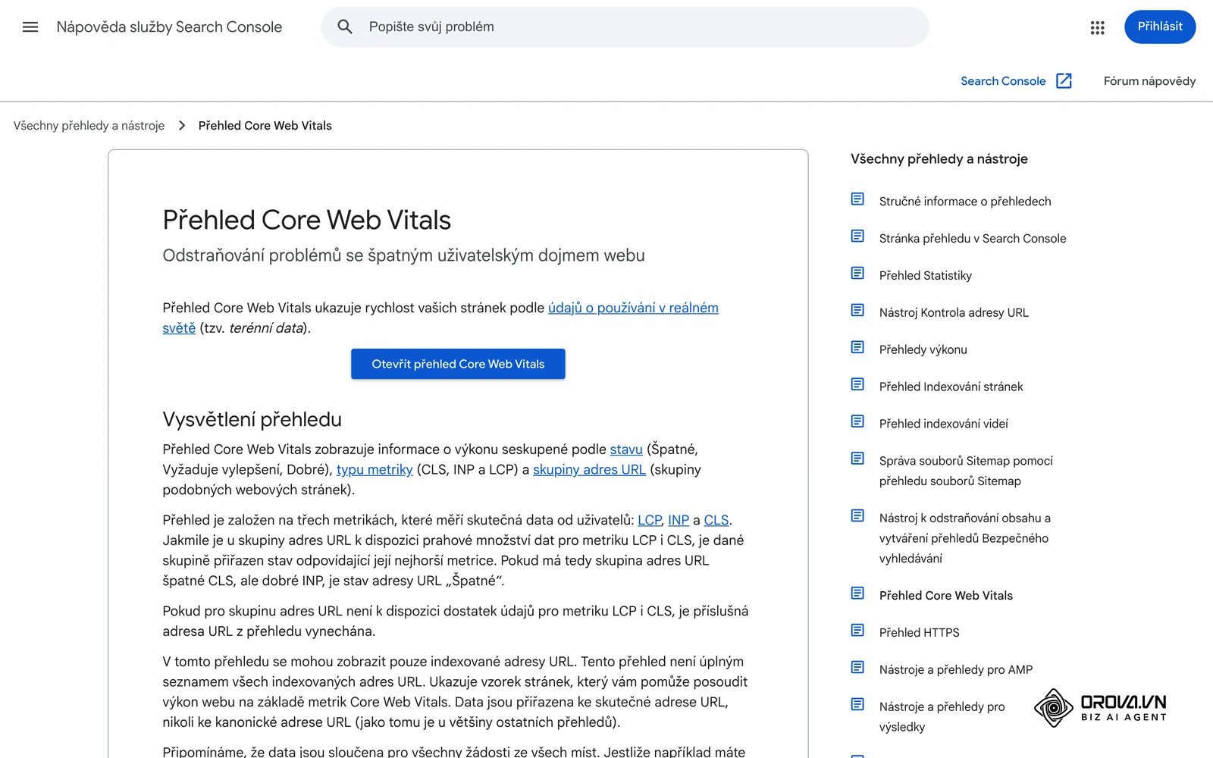Click Nápověda služby Search Console title
This screenshot has height=758, width=1213.
(x=169, y=27)
